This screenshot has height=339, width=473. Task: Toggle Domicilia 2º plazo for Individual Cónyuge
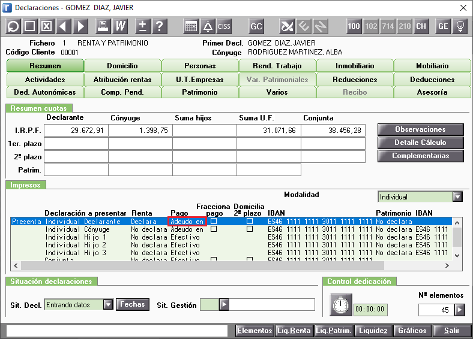click(x=250, y=229)
